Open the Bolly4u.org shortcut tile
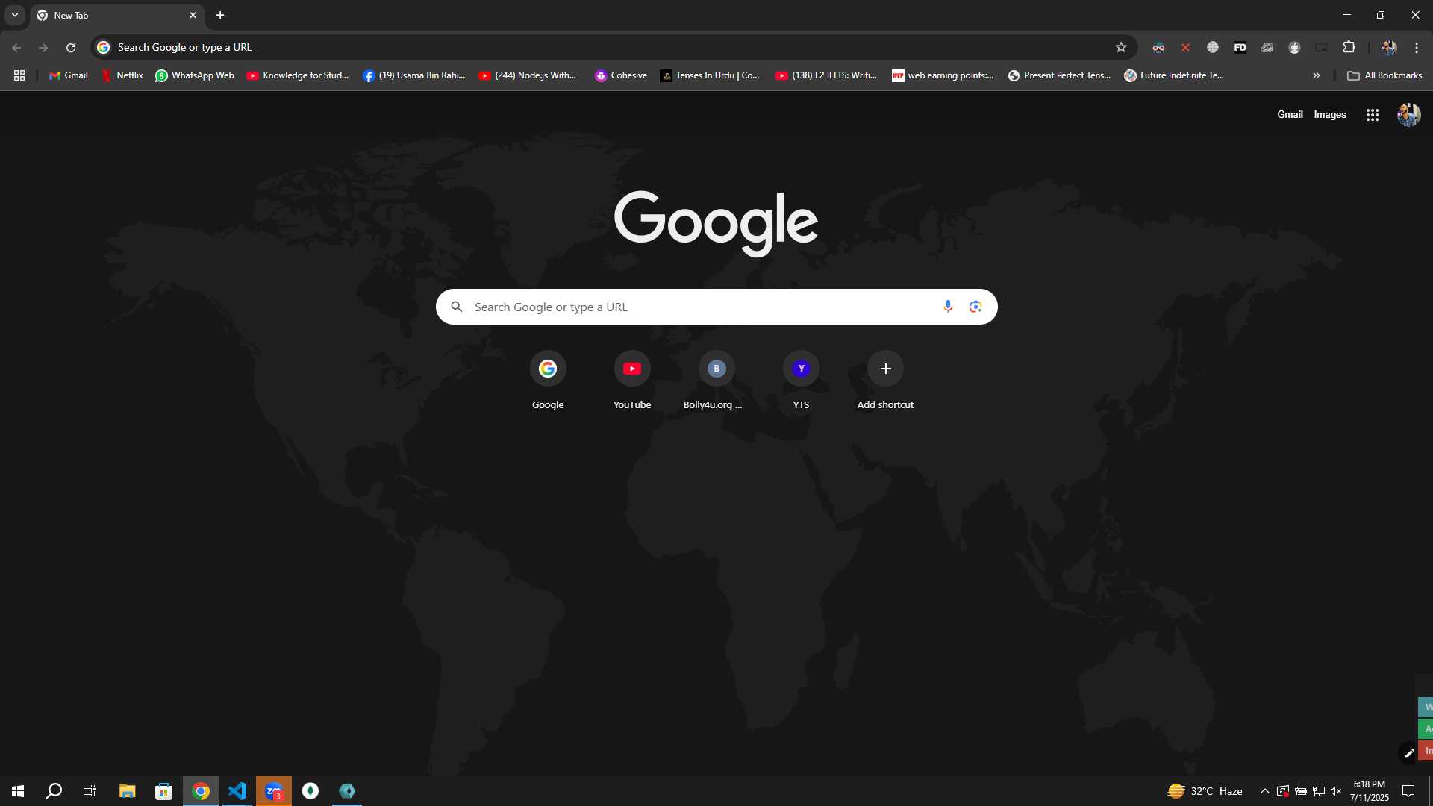Screen dimensions: 1433x806 coord(716,381)
